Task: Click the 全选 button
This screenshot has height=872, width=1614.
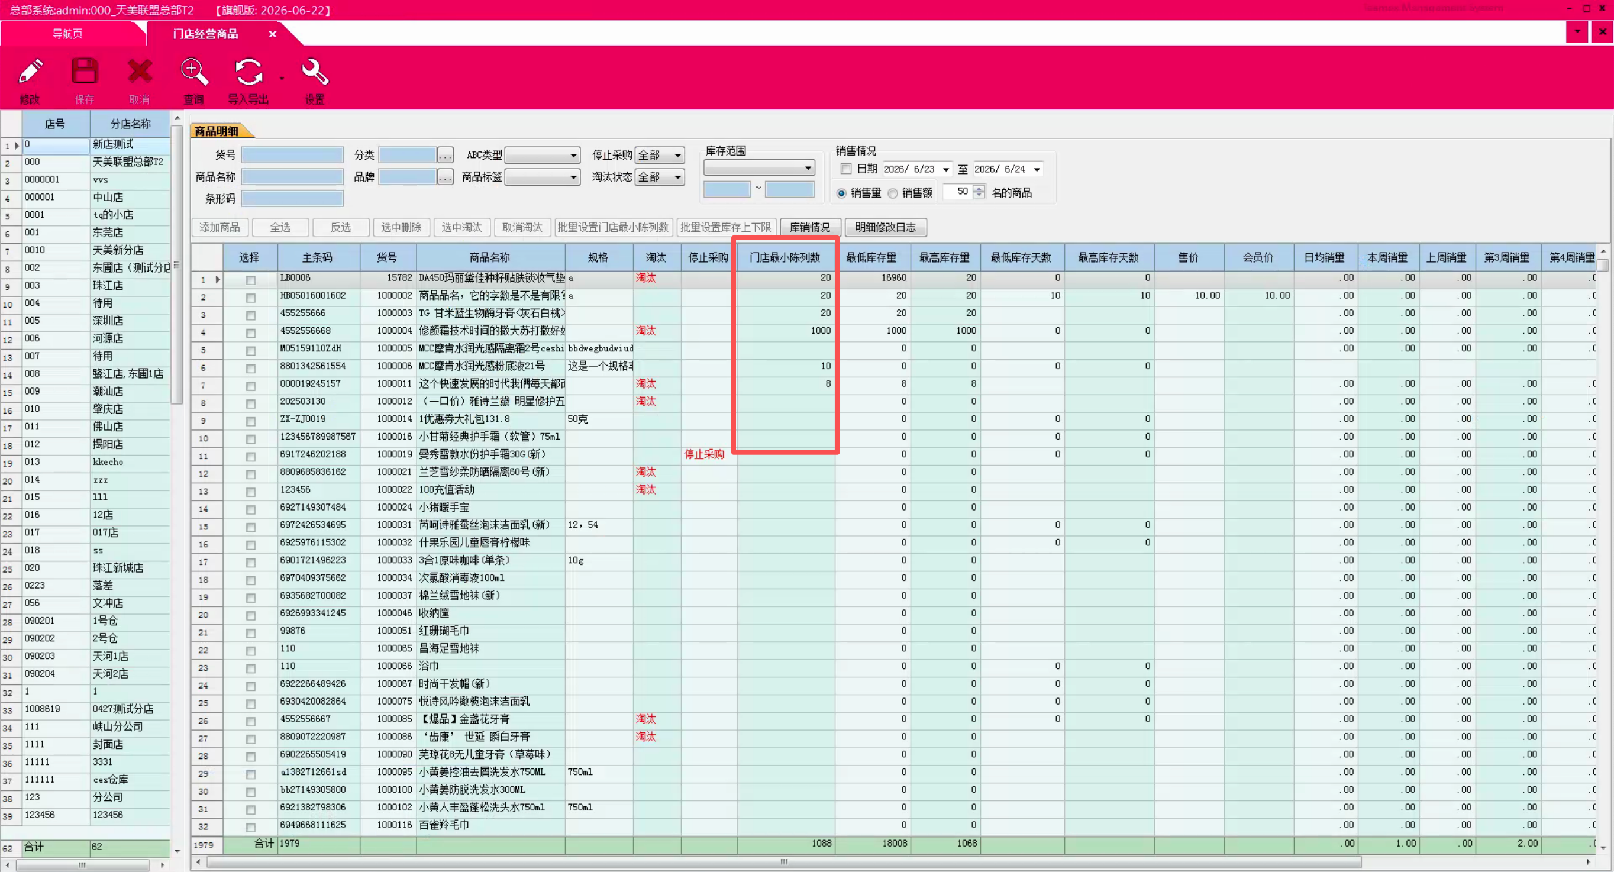Action: click(280, 227)
